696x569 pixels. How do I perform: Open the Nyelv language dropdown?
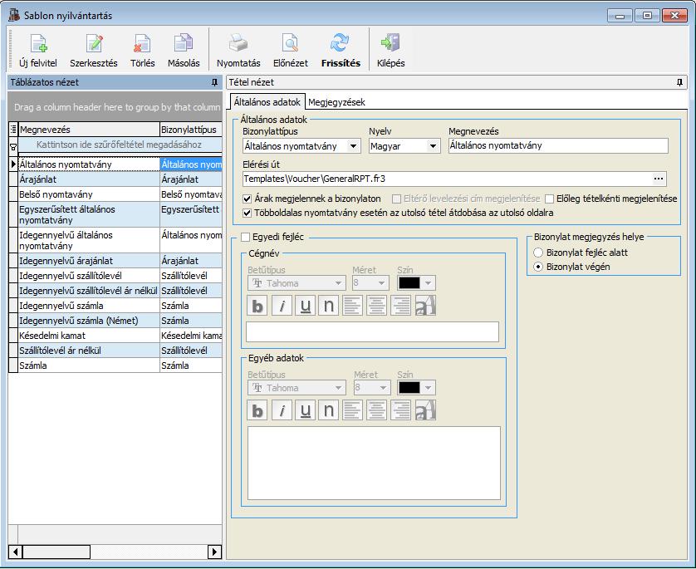coord(433,146)
